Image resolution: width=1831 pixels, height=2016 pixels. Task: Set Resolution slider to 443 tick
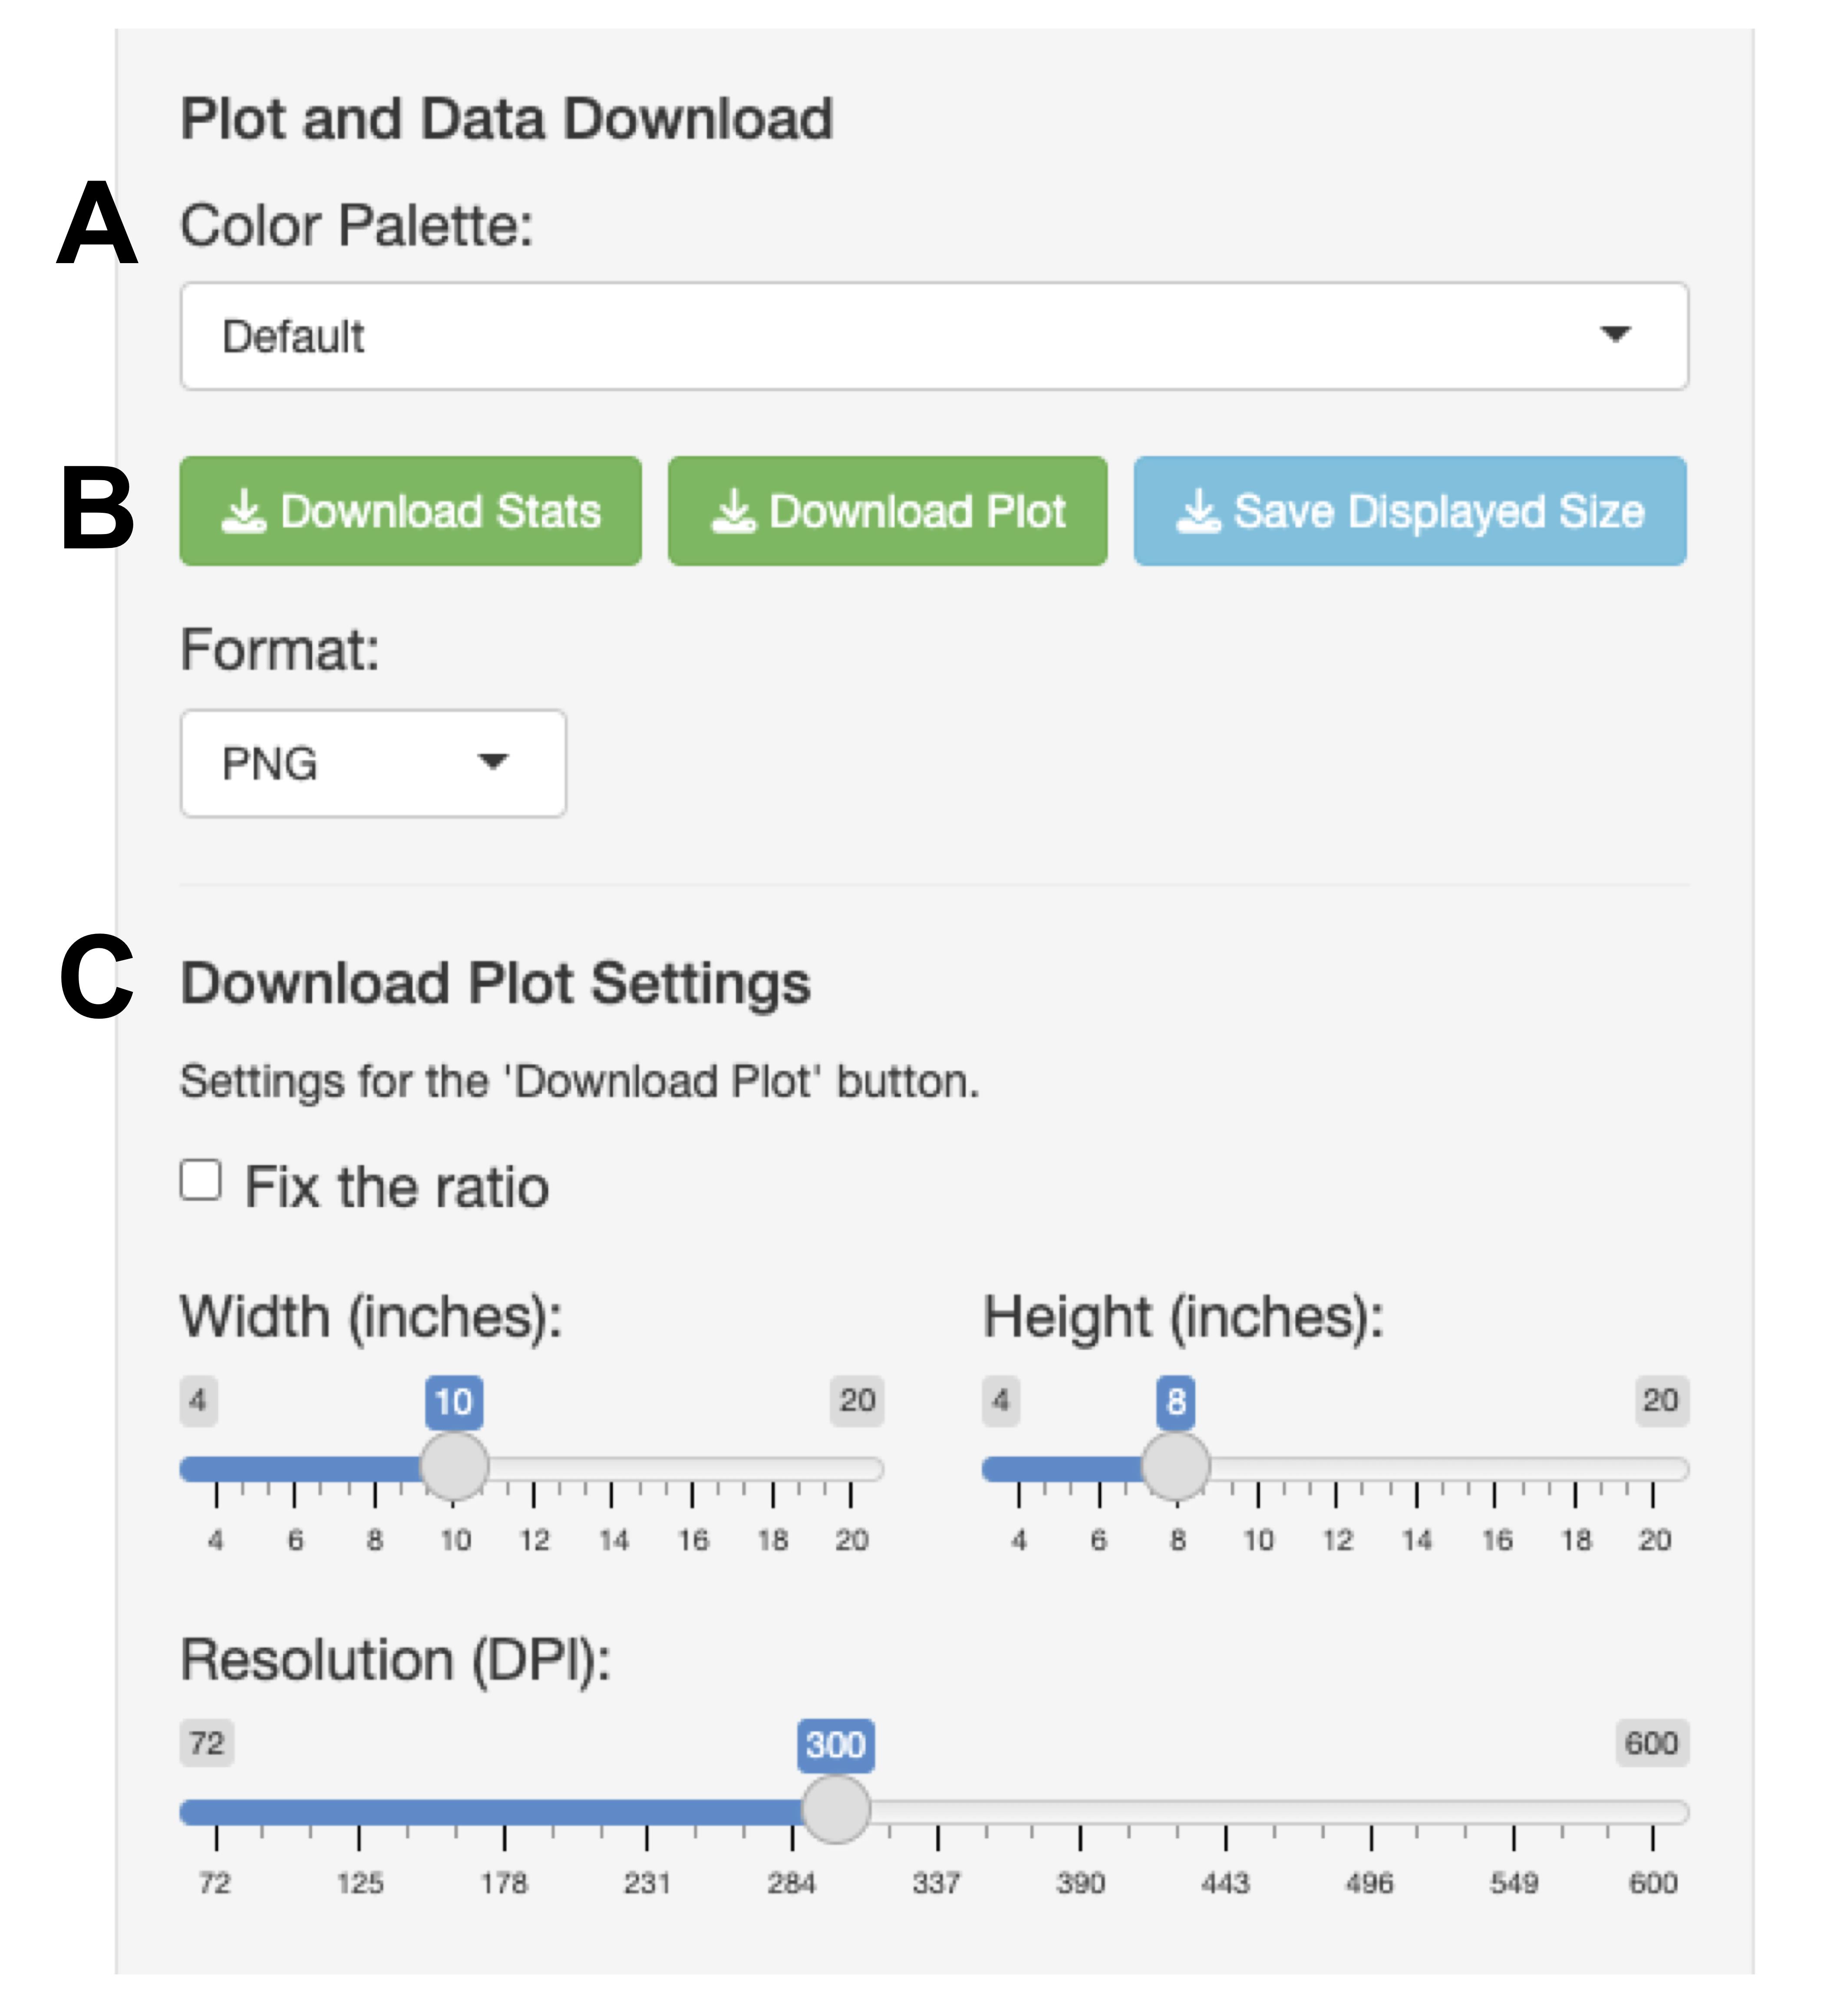[1225, 1811]
